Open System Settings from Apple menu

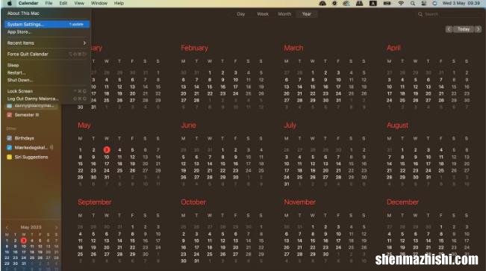[x=47, y=24]
